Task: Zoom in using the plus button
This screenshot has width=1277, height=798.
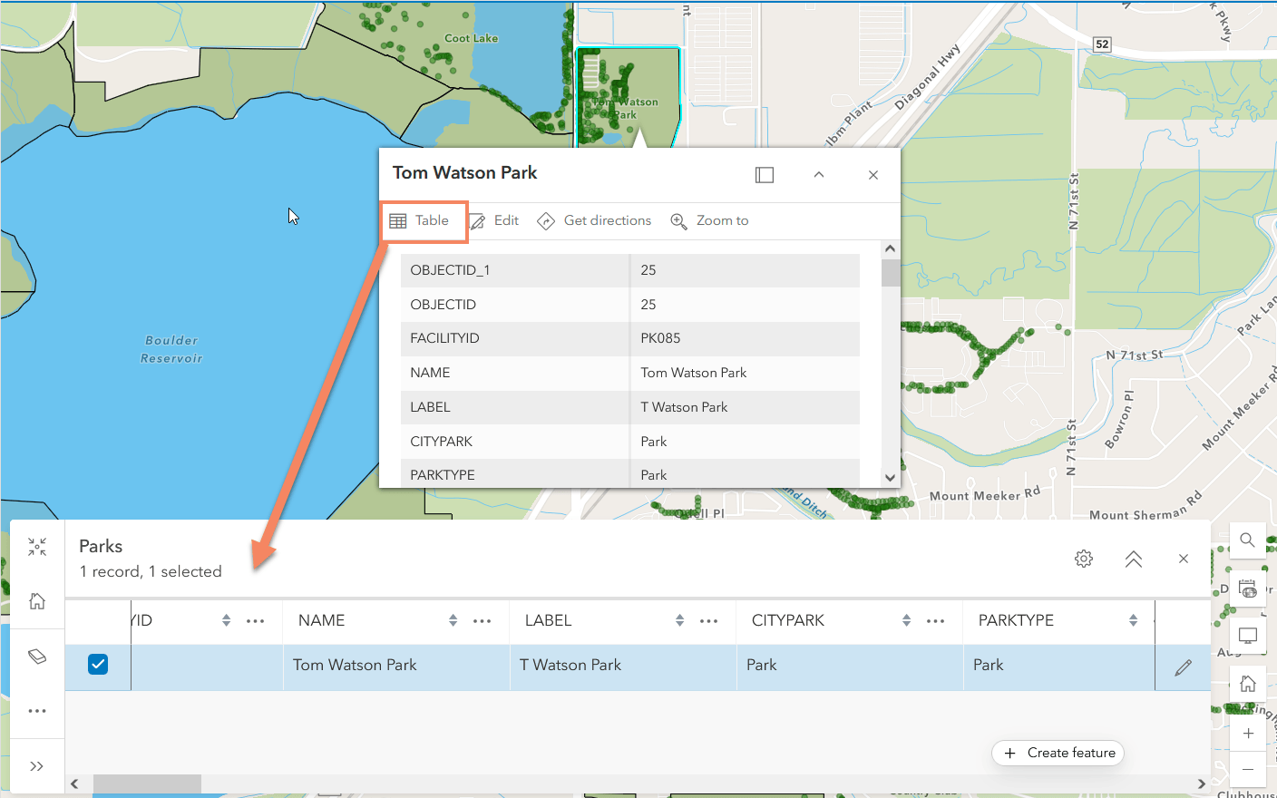Action: point(1247,733)
